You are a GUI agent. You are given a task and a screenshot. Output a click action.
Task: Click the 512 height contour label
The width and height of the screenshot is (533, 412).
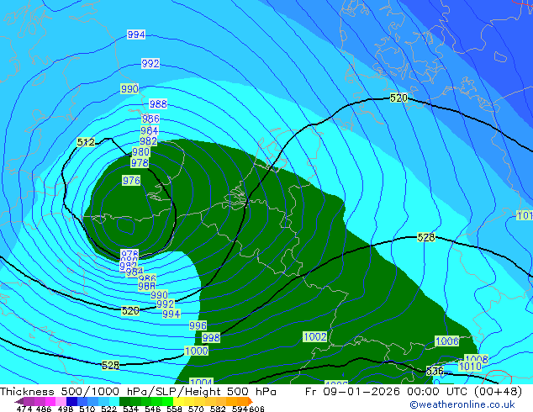[86, 142]
